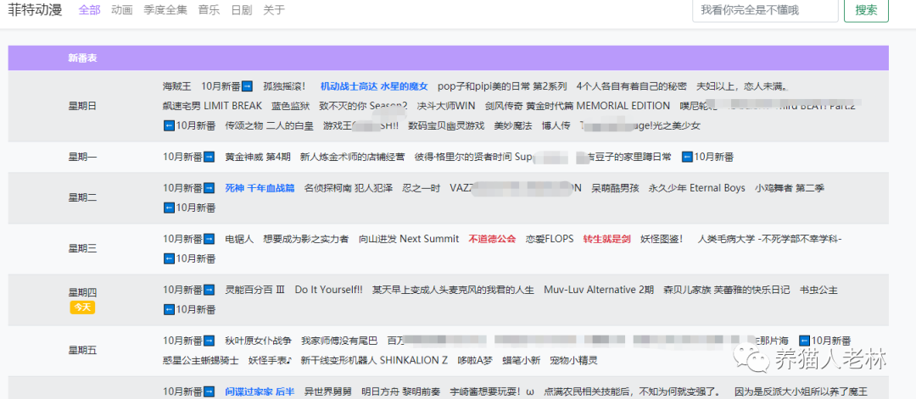Click the left arrow icon in 星期四 row
Viewport: 916px width, 399px height.
(169, 309)
